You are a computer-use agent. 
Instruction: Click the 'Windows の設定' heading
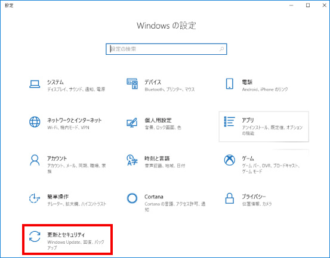pyautogui.click(x=166, y=26)
